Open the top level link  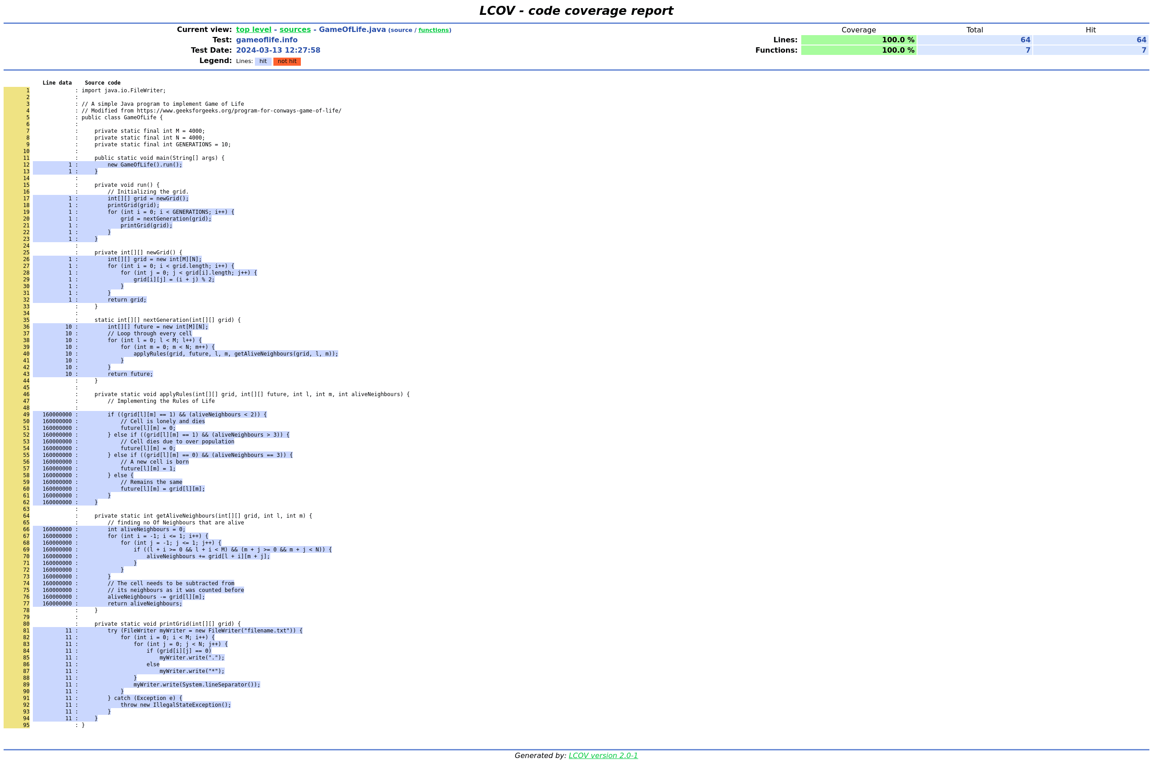pyautogui.click(x=254, y=30)
